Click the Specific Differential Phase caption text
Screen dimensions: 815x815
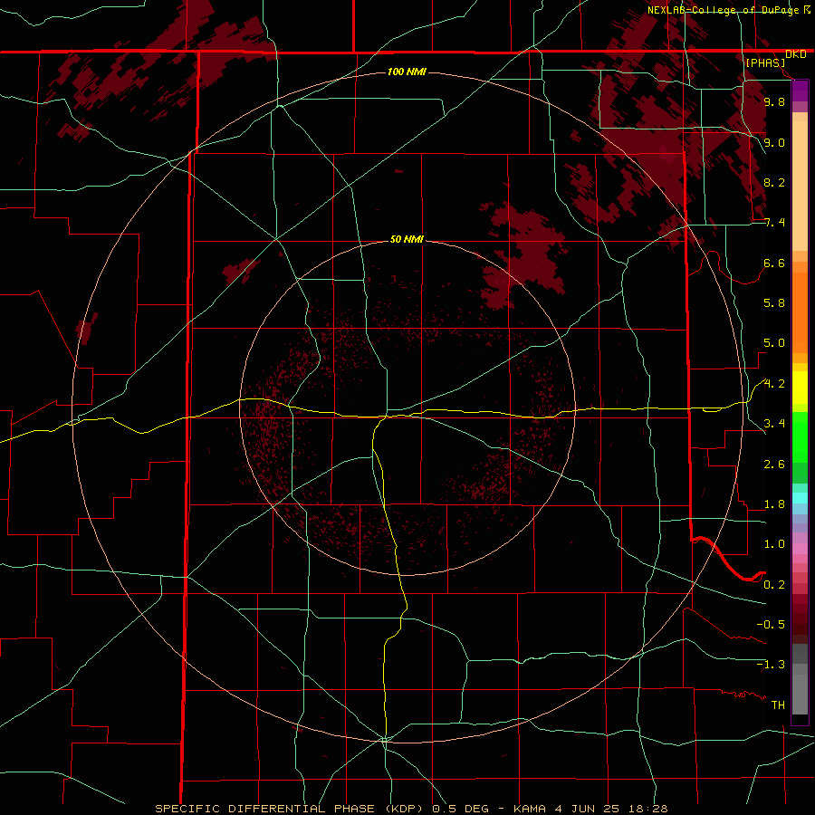[x=411, y=809]
